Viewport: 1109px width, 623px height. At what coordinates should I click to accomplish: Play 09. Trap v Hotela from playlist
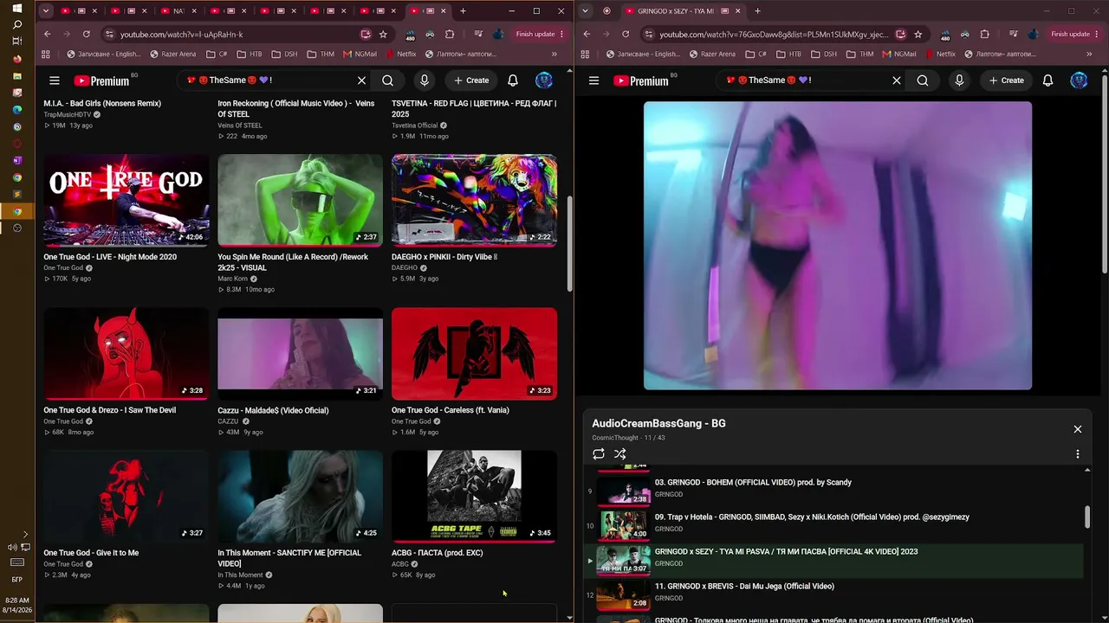(x=835, y=525)
